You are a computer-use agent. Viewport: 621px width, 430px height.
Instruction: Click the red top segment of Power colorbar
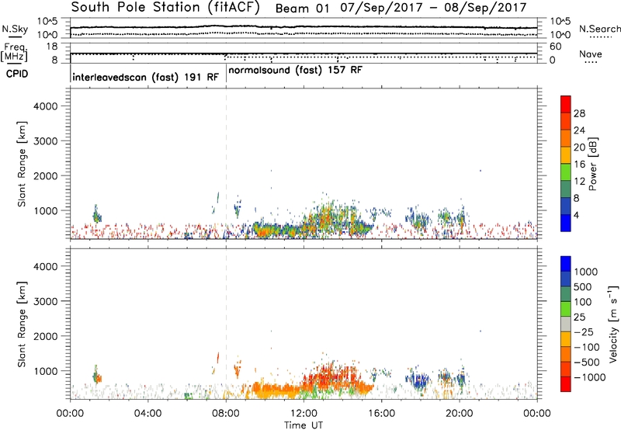coord(566,104)
